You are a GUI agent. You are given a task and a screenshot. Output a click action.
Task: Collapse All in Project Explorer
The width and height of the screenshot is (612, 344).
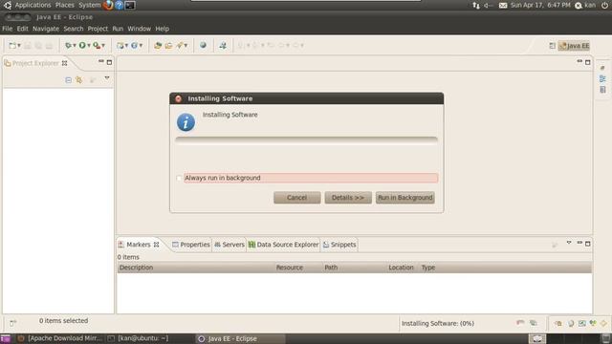68,80
